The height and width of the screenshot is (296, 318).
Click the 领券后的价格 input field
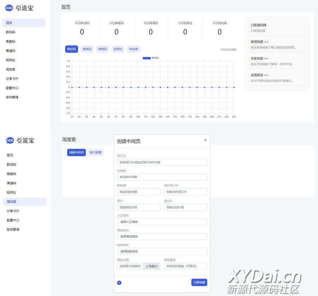point(185,207)
